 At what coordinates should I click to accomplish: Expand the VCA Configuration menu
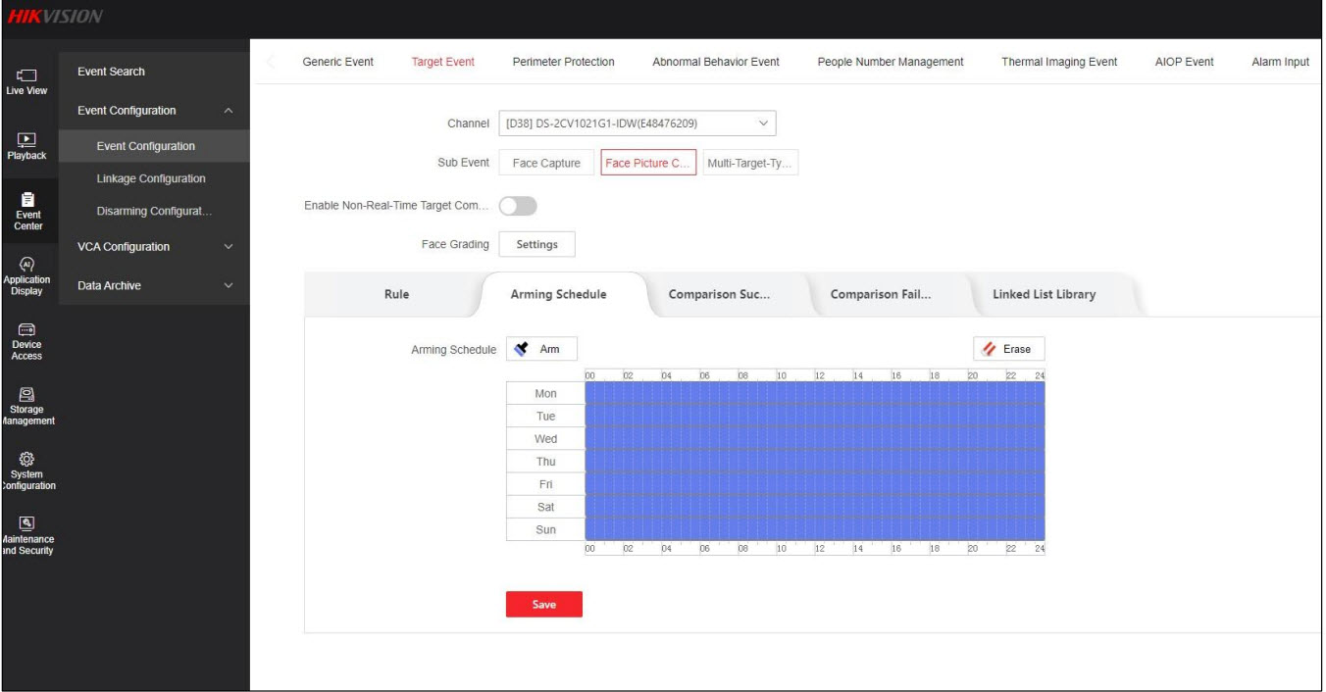[x=229, y=247]
